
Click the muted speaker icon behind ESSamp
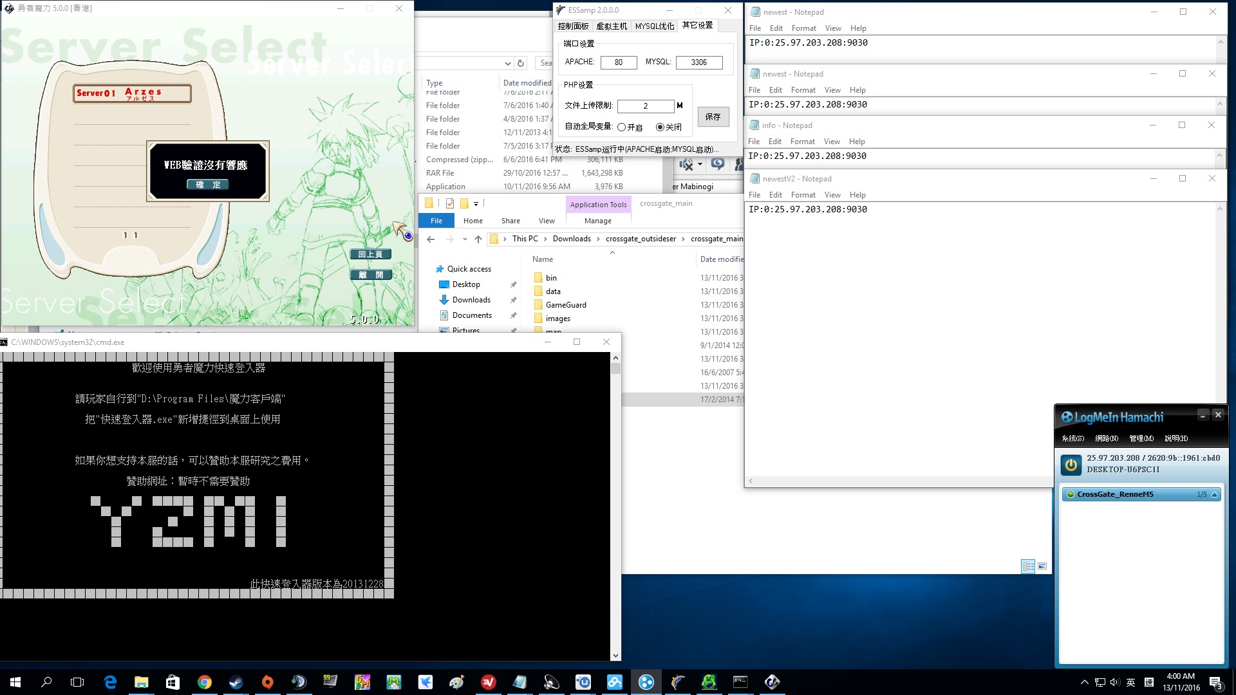pos(686,165)
